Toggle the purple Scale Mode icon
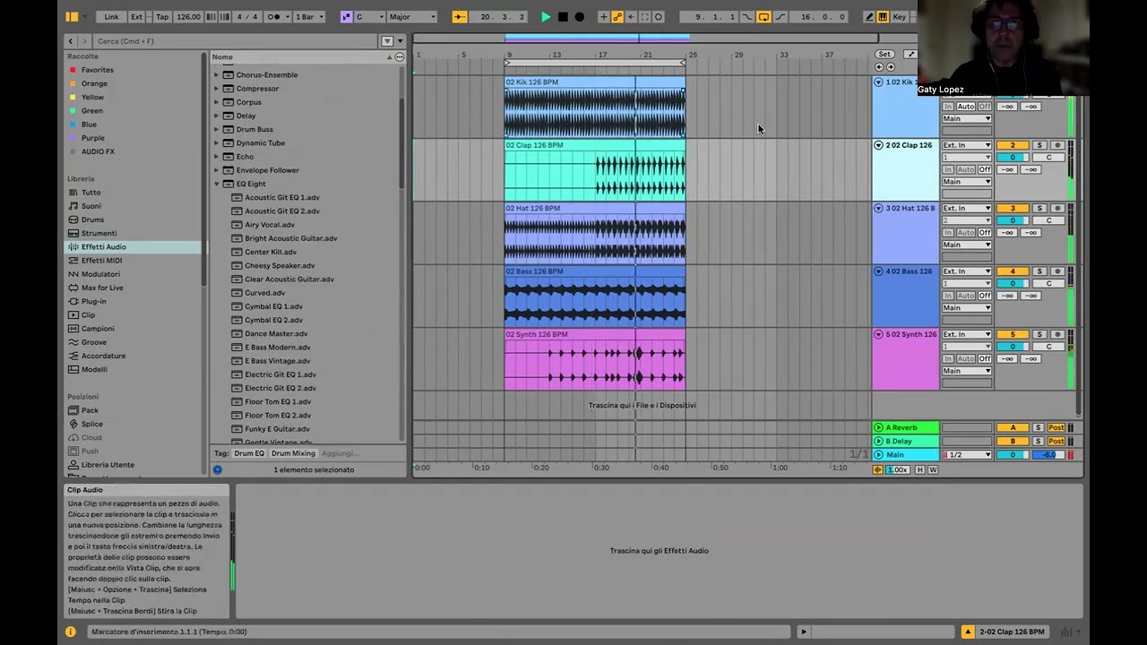This screenshot has width=1147, height=645. (347, 17)
